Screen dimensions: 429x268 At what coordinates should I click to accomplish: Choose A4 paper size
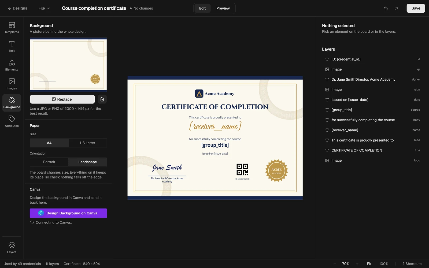click(x=49, y=143)
